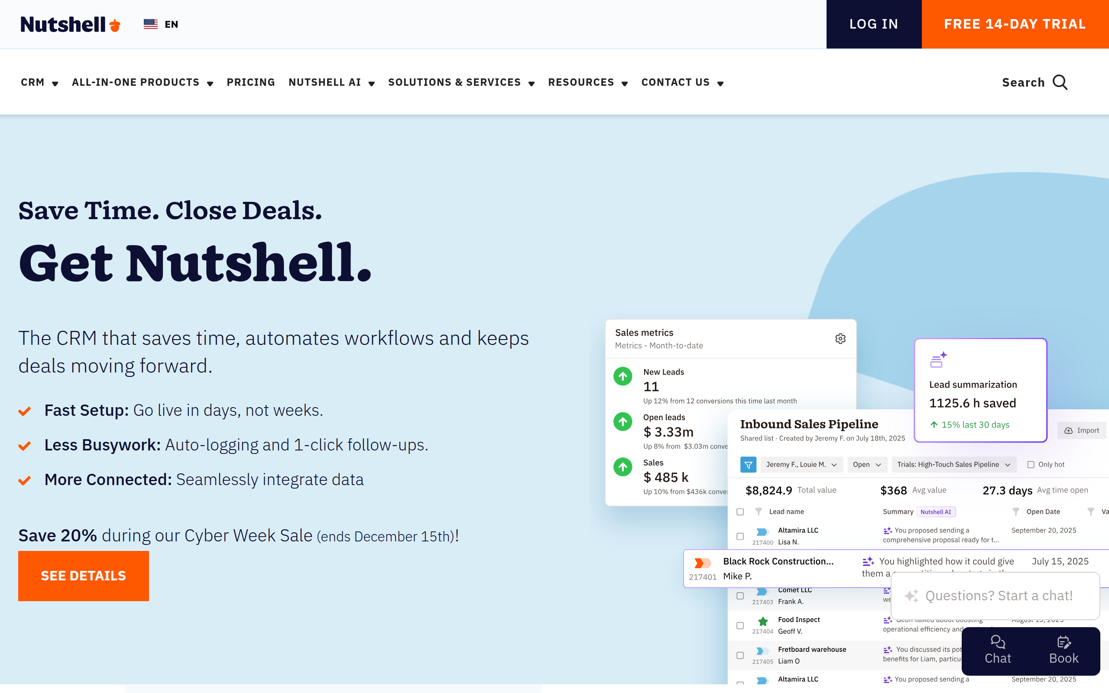The width and height of the screenshot is (1109, 693).
Task: Click the Lead summarization sparkle icon
Action: click(938, 360)
